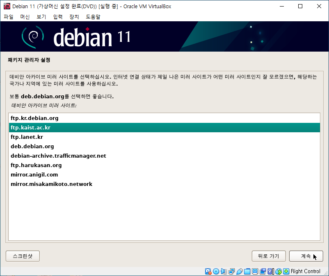Image resolution: width=329 pixels, height=276 pixels.
Task: Click the 계속 button
Action: click(306, 256)
